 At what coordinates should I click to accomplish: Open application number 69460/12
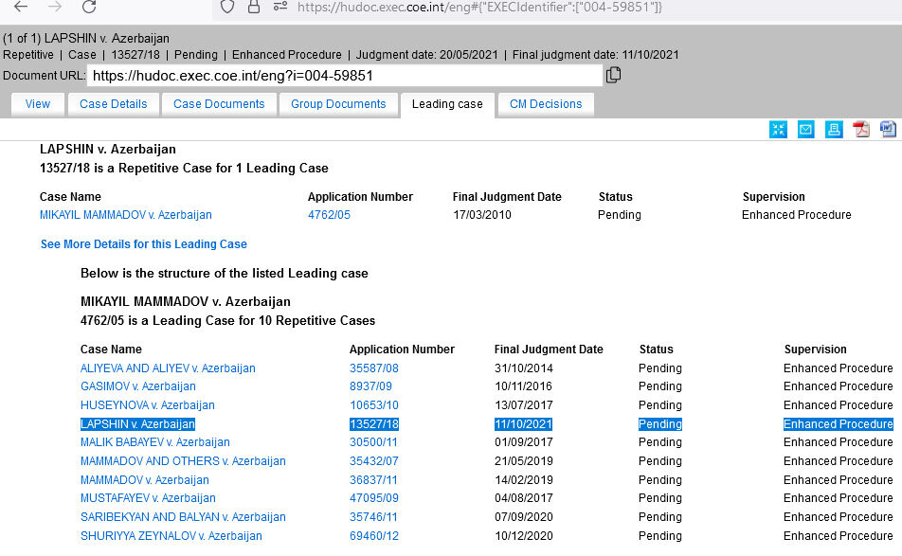coord(374,535)
